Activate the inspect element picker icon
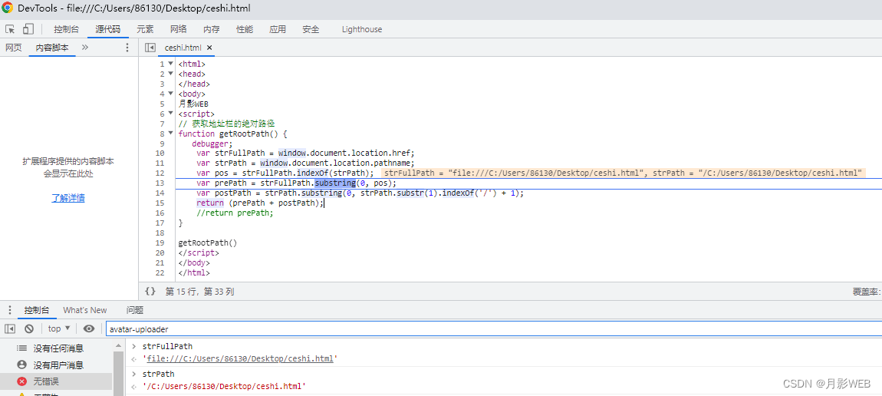This screenshot has height=396, width=882. click(x=10, y=29)
